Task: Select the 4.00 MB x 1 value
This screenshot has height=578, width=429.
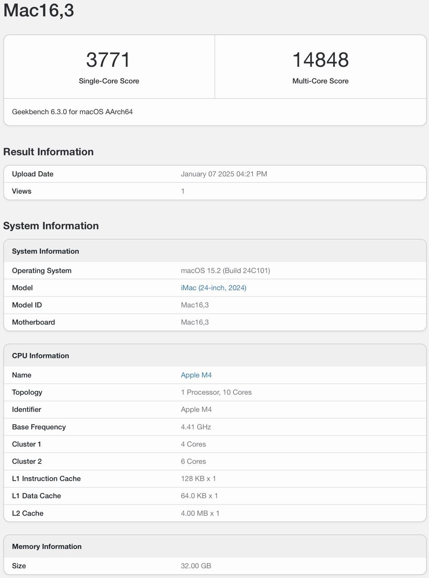Action: click(200, 513)
